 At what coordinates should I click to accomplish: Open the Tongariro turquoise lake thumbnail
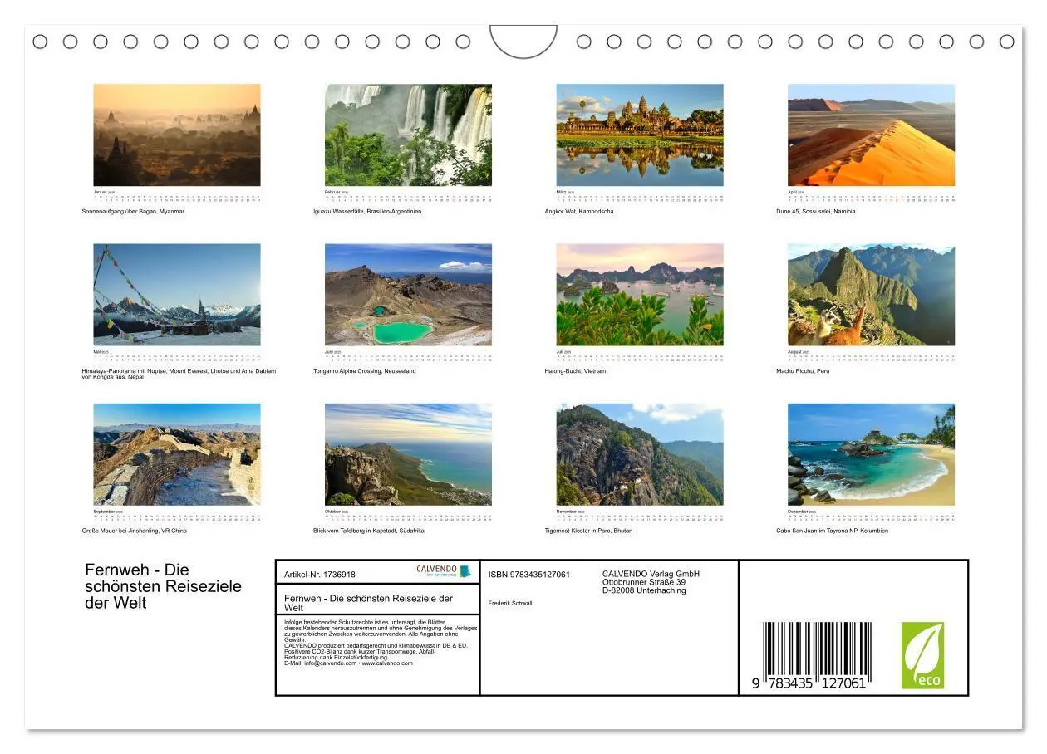tap(408, 295)
